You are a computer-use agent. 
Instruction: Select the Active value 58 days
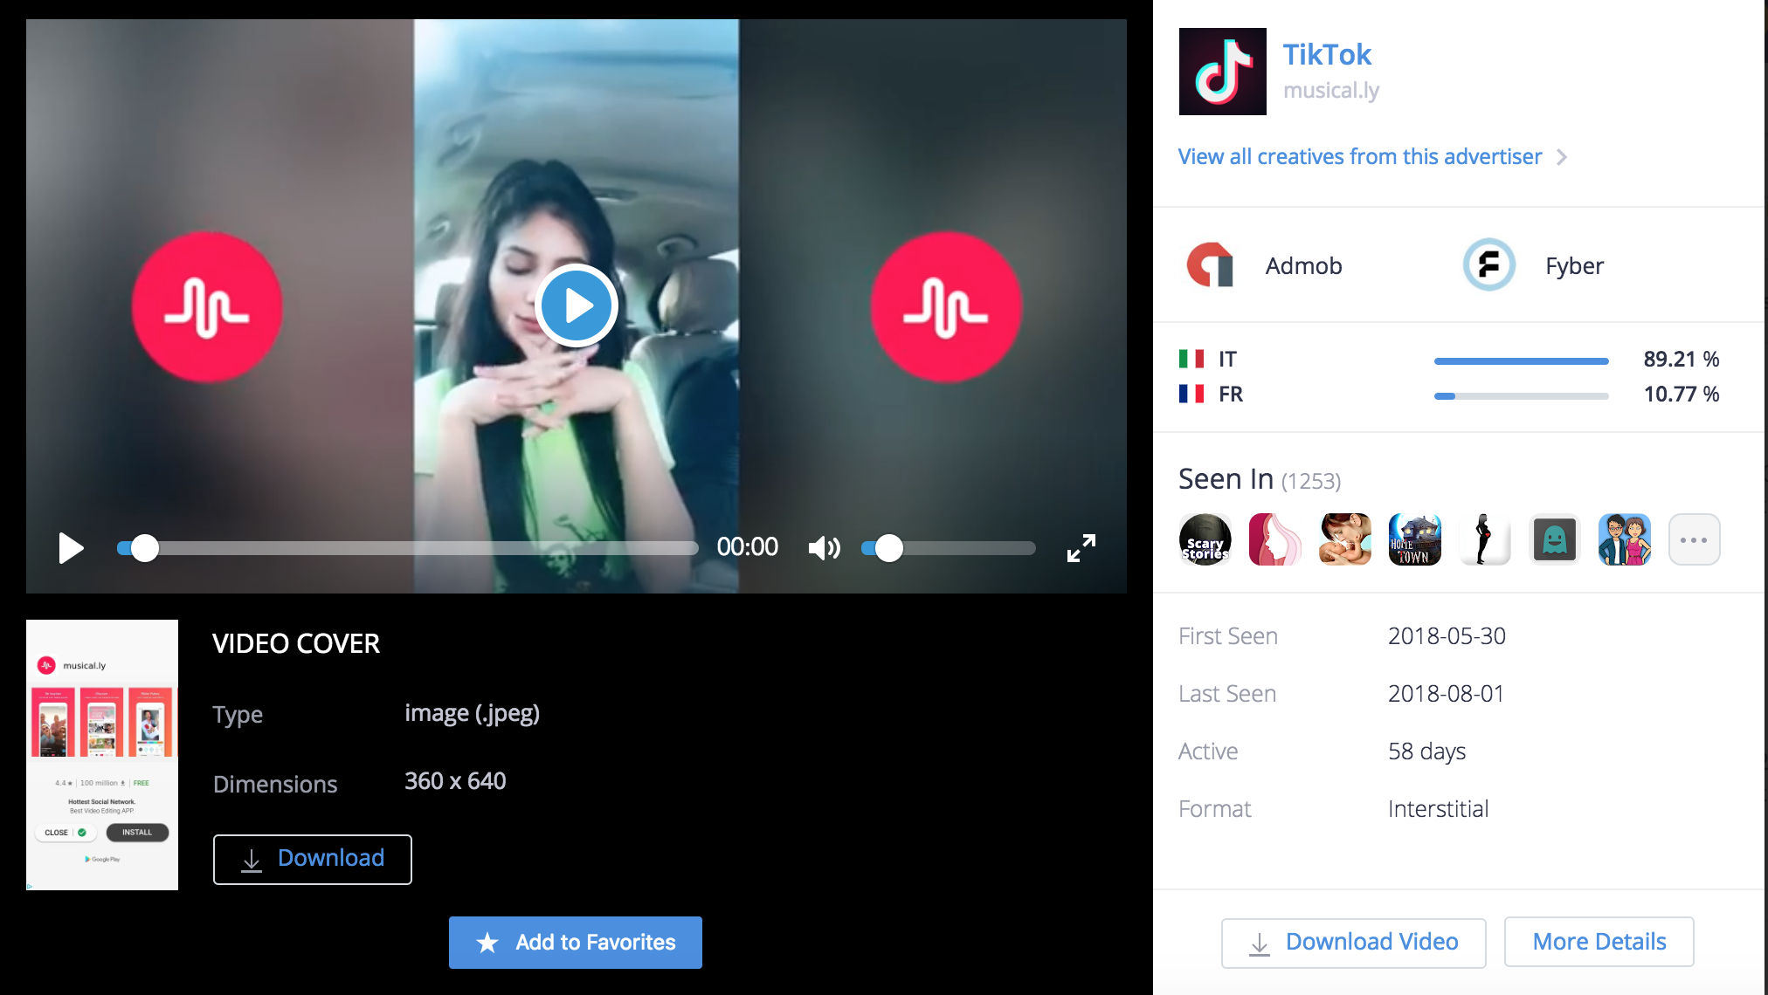(1427, 751)
